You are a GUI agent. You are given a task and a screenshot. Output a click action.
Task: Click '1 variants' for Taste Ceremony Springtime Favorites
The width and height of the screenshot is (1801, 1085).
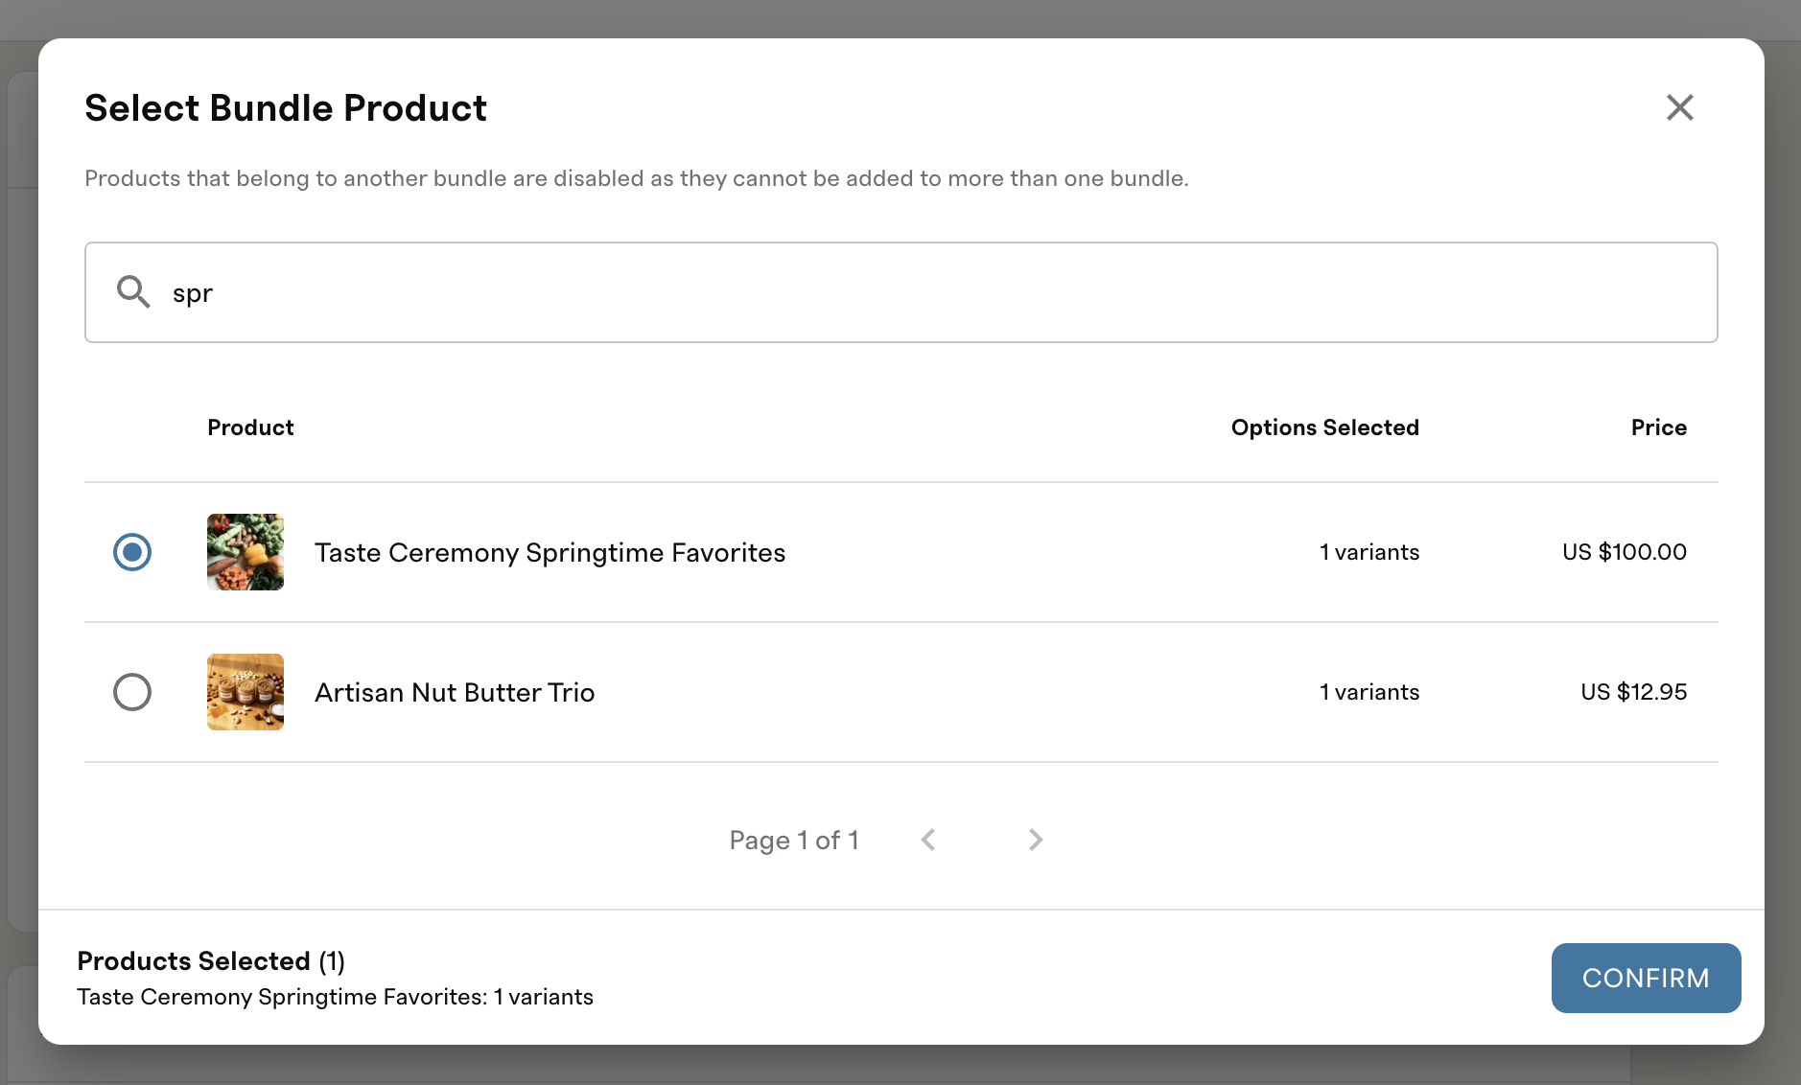click(1368, 552)
